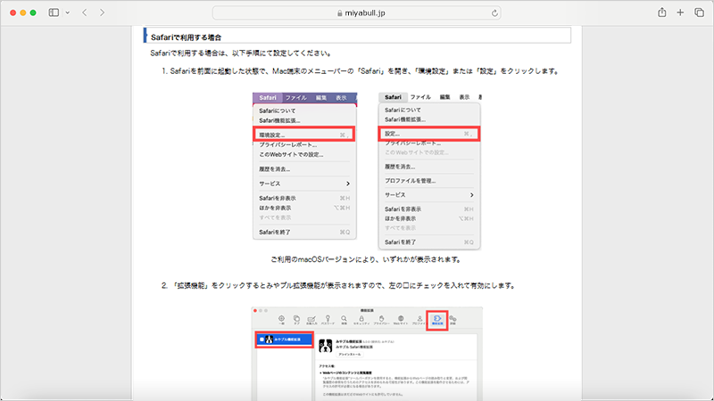
Task: Reload the page using the refresh icon
Action: pos(495,13)
